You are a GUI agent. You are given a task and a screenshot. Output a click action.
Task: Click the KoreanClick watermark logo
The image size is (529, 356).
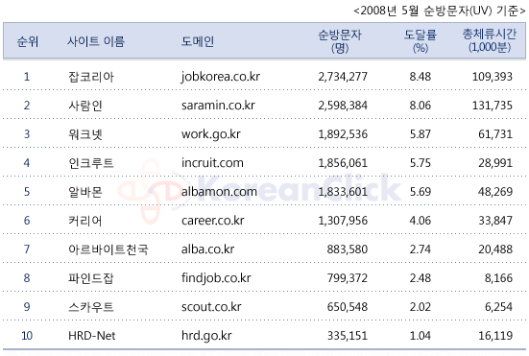tap(260, 190)
